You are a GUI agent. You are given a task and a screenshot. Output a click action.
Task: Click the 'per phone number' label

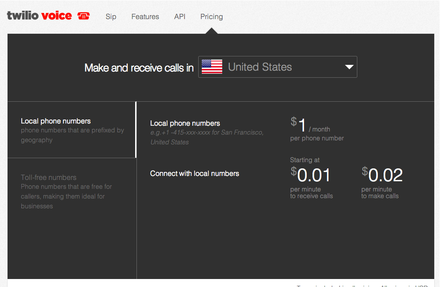point(317,138)
